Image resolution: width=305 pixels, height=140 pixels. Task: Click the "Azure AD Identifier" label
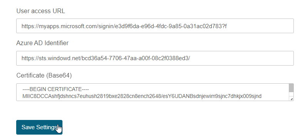[42, 43]
